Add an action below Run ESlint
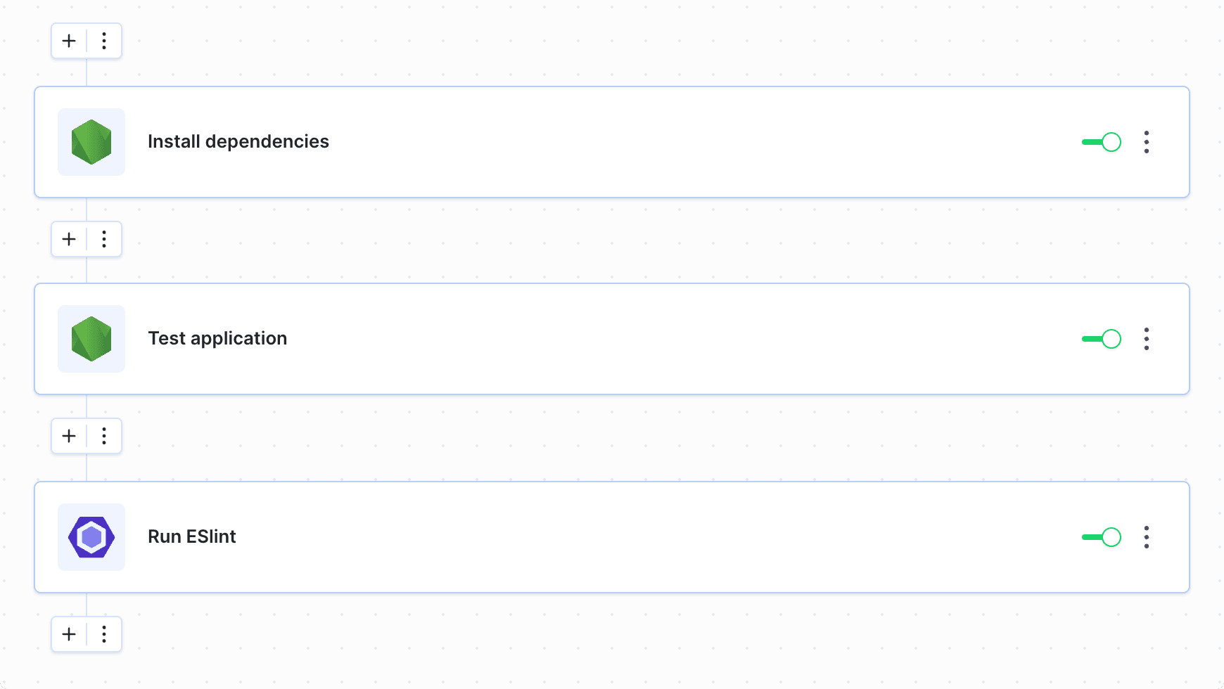This screenshot has width=1224, height=689. (x=69, y=634)
